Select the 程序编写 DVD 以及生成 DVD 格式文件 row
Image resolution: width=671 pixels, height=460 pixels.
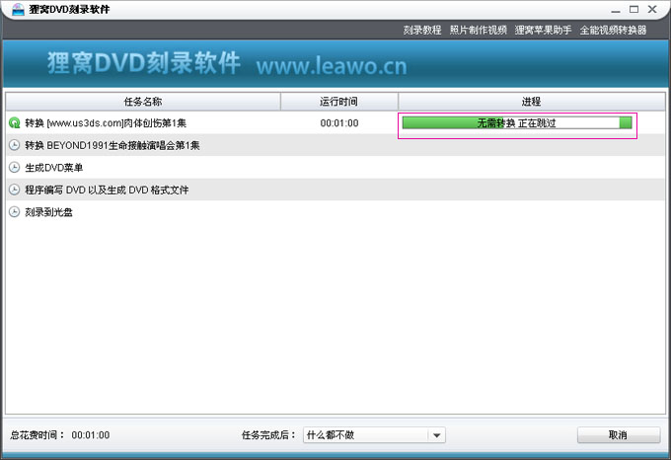pyautogui.click(x=335, y=190)
